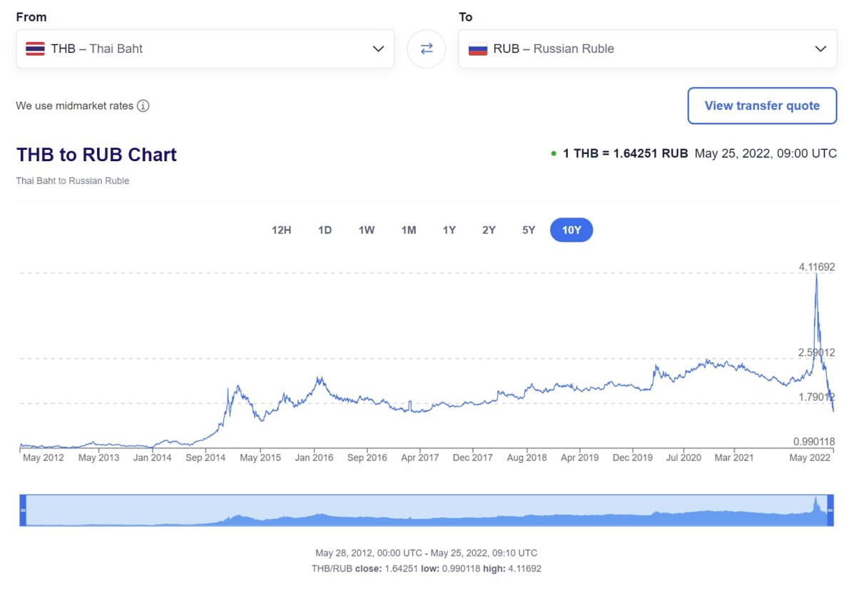This screenshot has width=856, height=592.
Task: Click the Russian flag icon
Action: coord(477,49)
